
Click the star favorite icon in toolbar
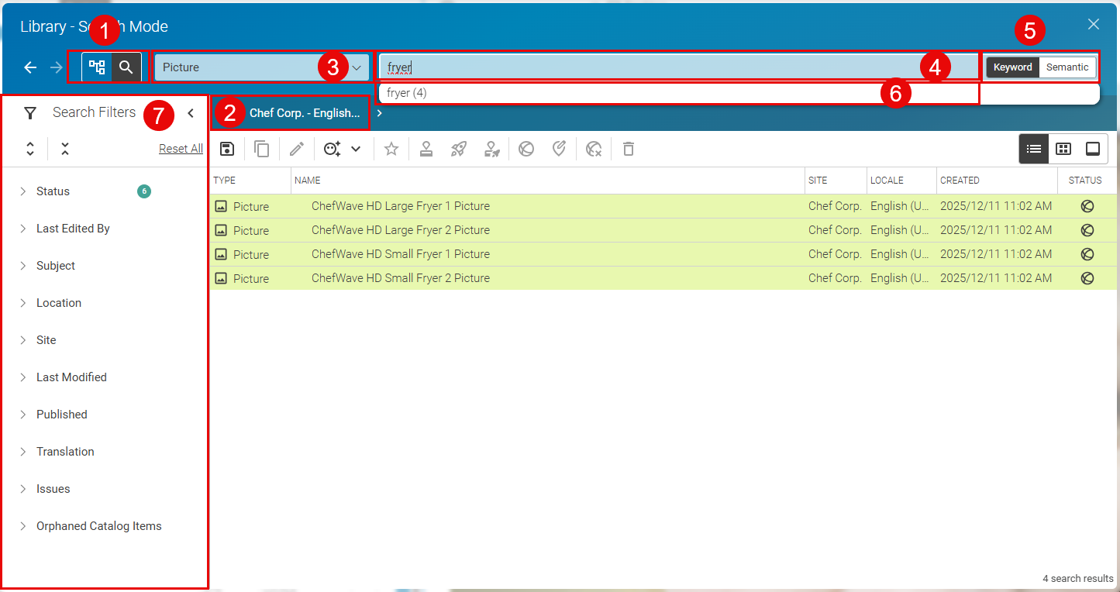pos(391,148)
